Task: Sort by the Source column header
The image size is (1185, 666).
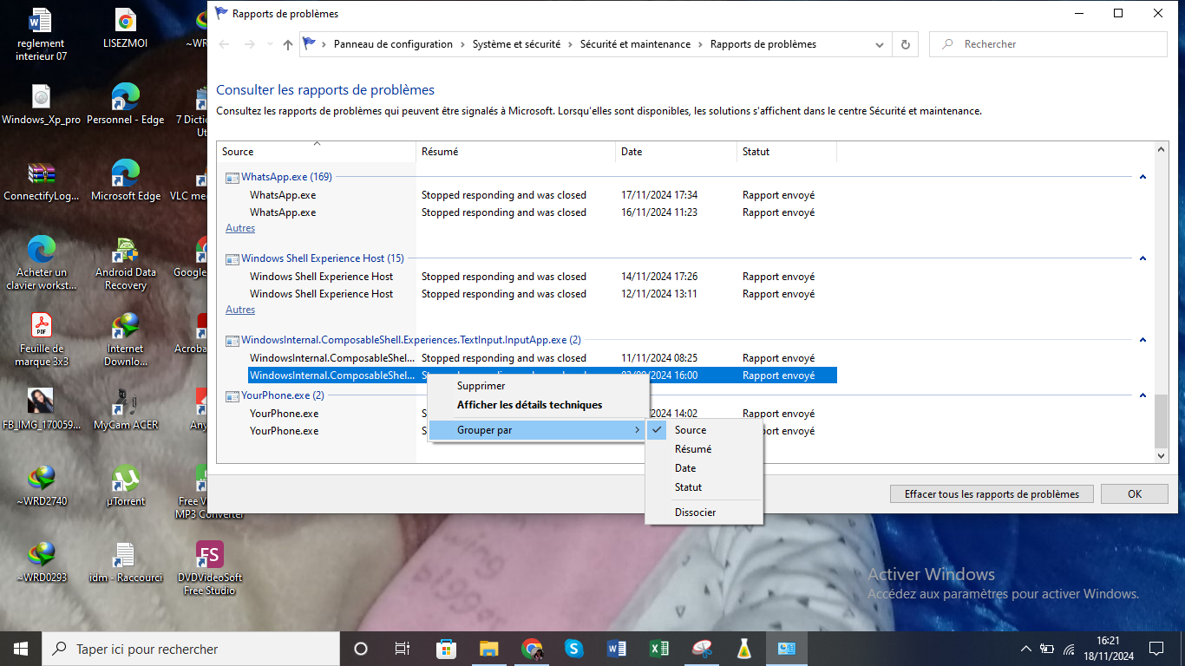Action: click(317, 152)
